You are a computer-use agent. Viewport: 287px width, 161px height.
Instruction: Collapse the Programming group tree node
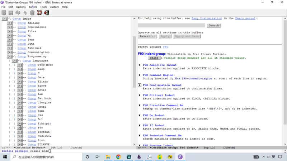tap(10, 57)
